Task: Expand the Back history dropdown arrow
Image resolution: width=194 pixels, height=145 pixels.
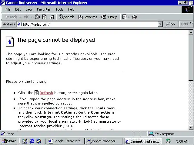Action: pyautogui.click(x=21, y=17)
